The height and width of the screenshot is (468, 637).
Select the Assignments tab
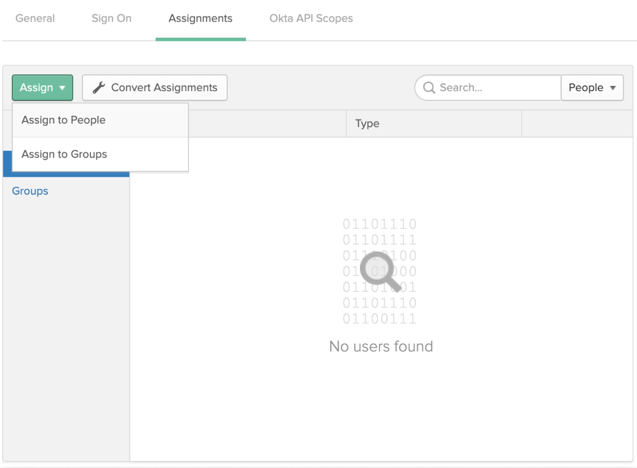(x=200, y=19)
